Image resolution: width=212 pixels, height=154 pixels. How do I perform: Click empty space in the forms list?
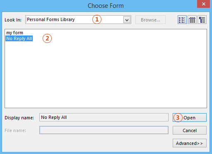[x=106, y=74]
